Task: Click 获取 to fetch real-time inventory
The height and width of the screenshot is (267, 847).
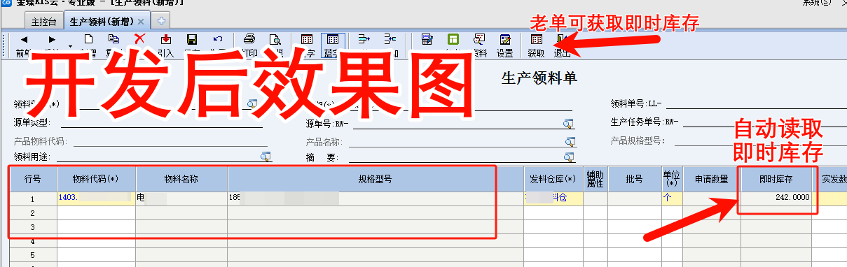Action: pos(536,45)
